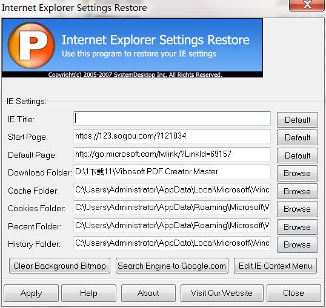Screen dimensions: 326x308
Task: Reset Default Page with its Default button
Action: [x=298, y=156]
